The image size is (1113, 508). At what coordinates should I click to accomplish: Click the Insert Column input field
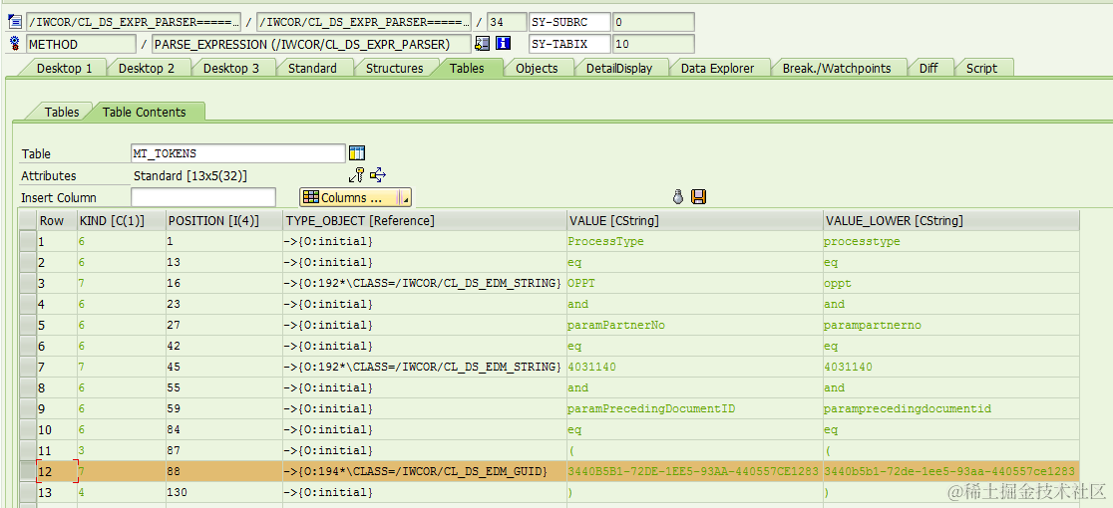[203, 197]
